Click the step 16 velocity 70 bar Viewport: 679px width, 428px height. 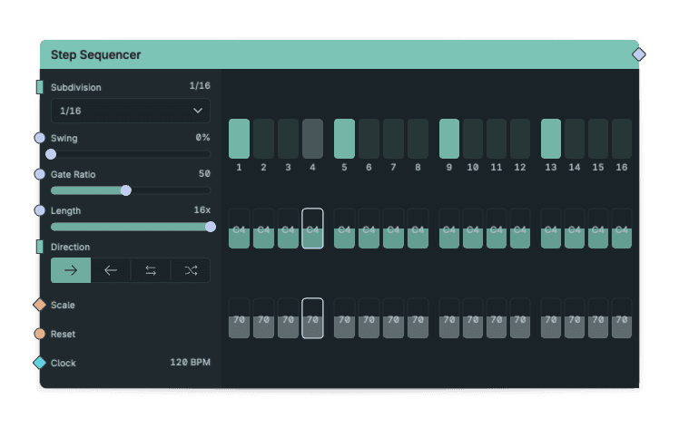[622, 318]
